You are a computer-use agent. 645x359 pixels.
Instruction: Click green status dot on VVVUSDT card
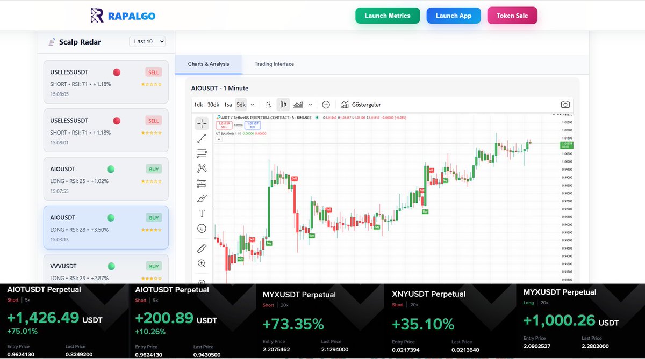click(x=111, y=266)
